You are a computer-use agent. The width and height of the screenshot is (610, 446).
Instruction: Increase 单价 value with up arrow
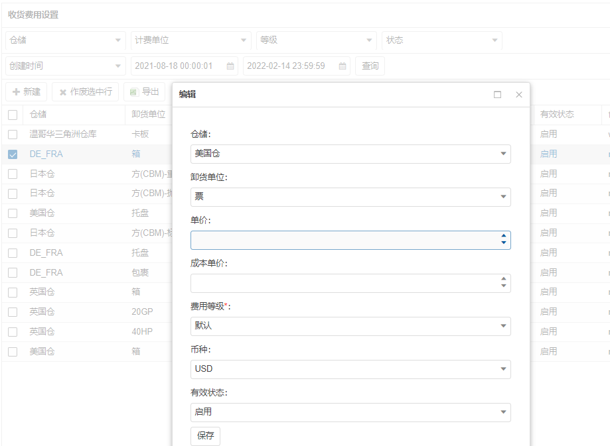pyautogui.click(x=504, y=236)
